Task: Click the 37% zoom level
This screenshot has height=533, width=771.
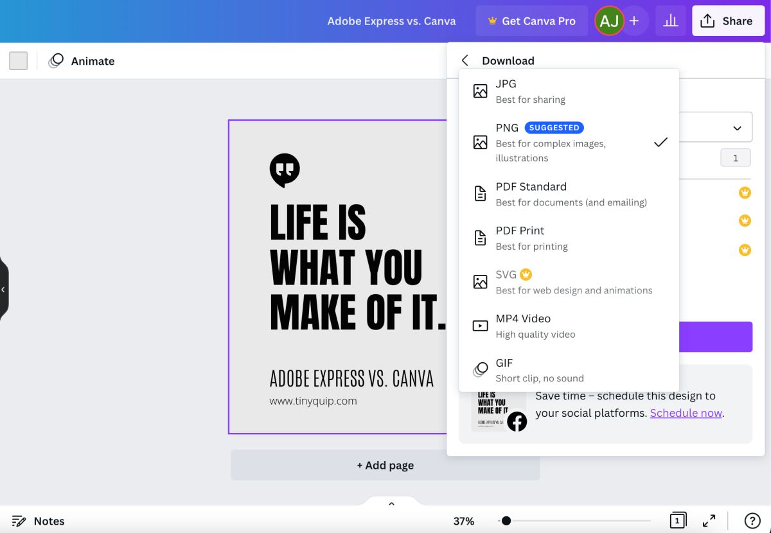Action: tap(464, 521)
